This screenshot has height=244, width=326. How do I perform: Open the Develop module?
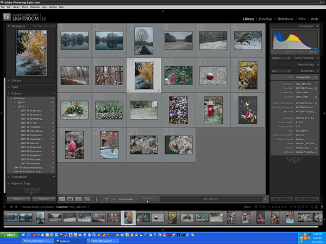coord(265,19)
